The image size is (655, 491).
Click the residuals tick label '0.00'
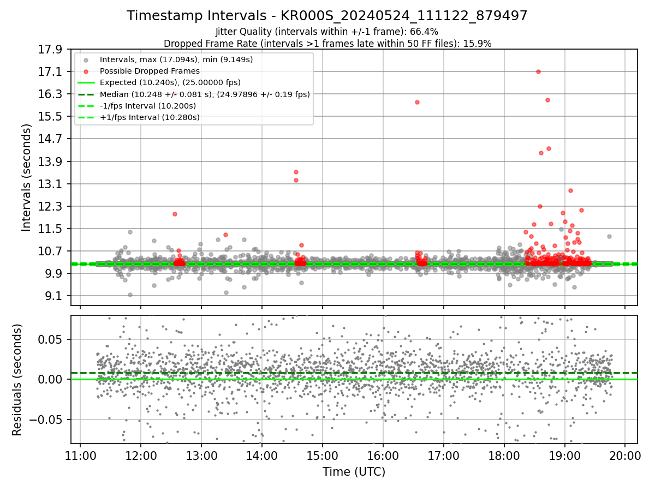(52, 379)
